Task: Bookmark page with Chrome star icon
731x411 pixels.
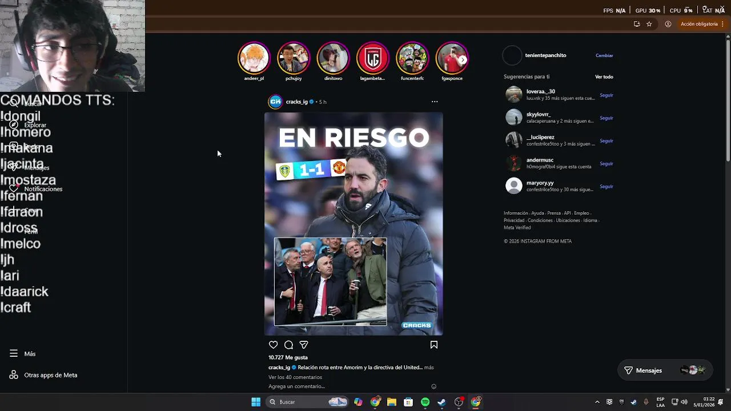Action: pos(649,24)
